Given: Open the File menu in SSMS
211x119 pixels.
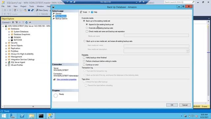Looking at the screenshot, I should (x=3, y=6).
